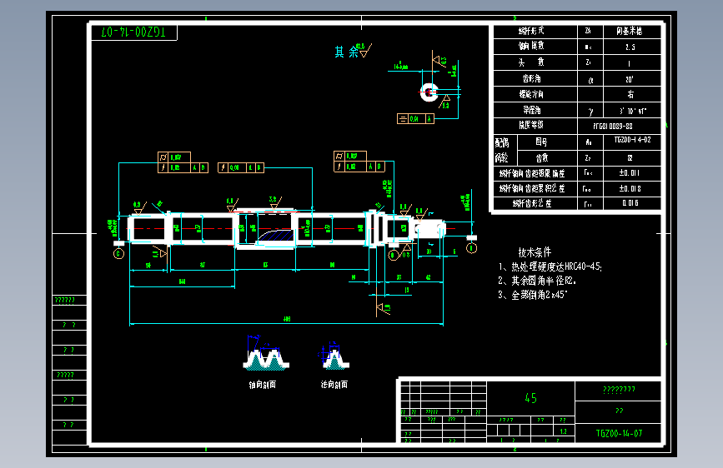Click the GB10089-88 accuracy grade value

click(x=613, y=127)
